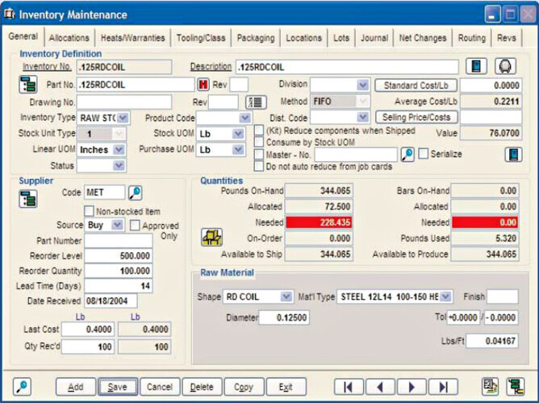Click the Reorder Level input field
This screenshot has width=539, height=403.
[x=118, y=256]
